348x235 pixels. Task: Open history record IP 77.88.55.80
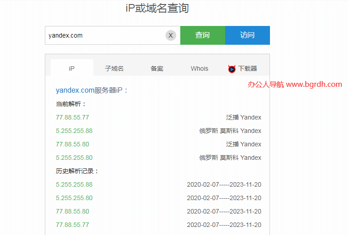(72, 211)
